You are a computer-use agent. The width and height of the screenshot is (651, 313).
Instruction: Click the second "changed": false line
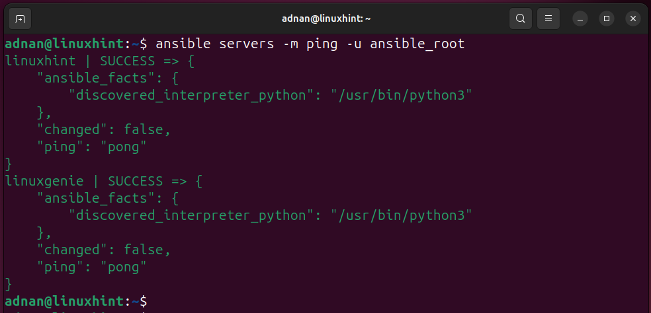[x=104, y=250]
